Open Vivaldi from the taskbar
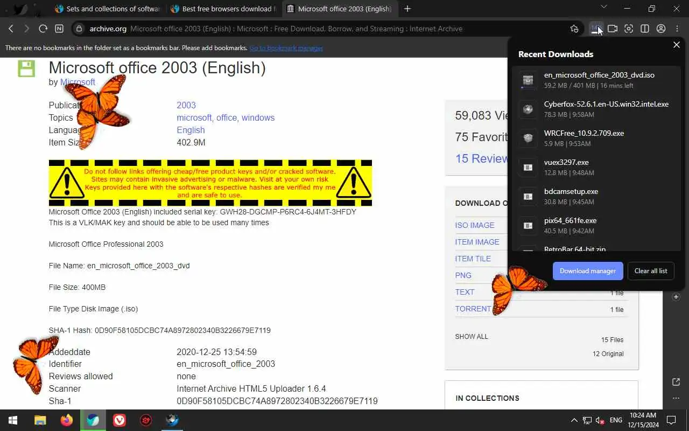This screenshot has width=689, height=431. (119, 420)
